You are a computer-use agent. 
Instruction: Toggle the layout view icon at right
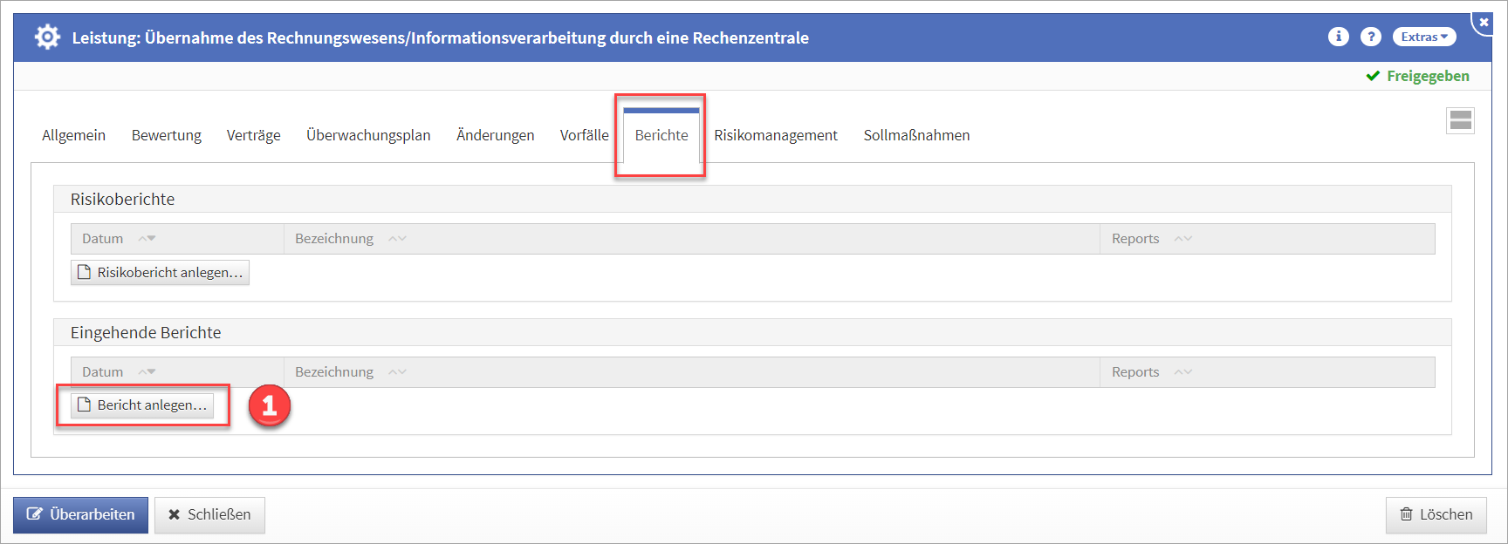pos(1460,121)
